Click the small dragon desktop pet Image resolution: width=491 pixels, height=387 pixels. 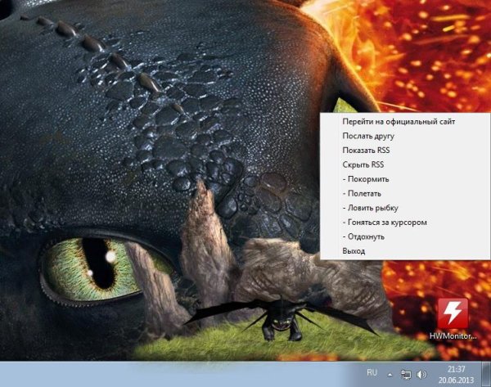pyautogui.click(x=282, y=319)
